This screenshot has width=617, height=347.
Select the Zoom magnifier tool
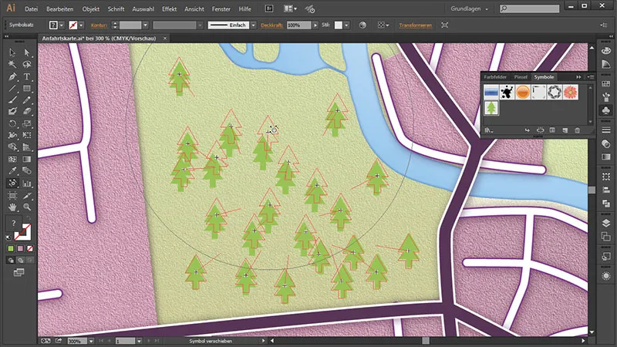click(x=27, y=207)
